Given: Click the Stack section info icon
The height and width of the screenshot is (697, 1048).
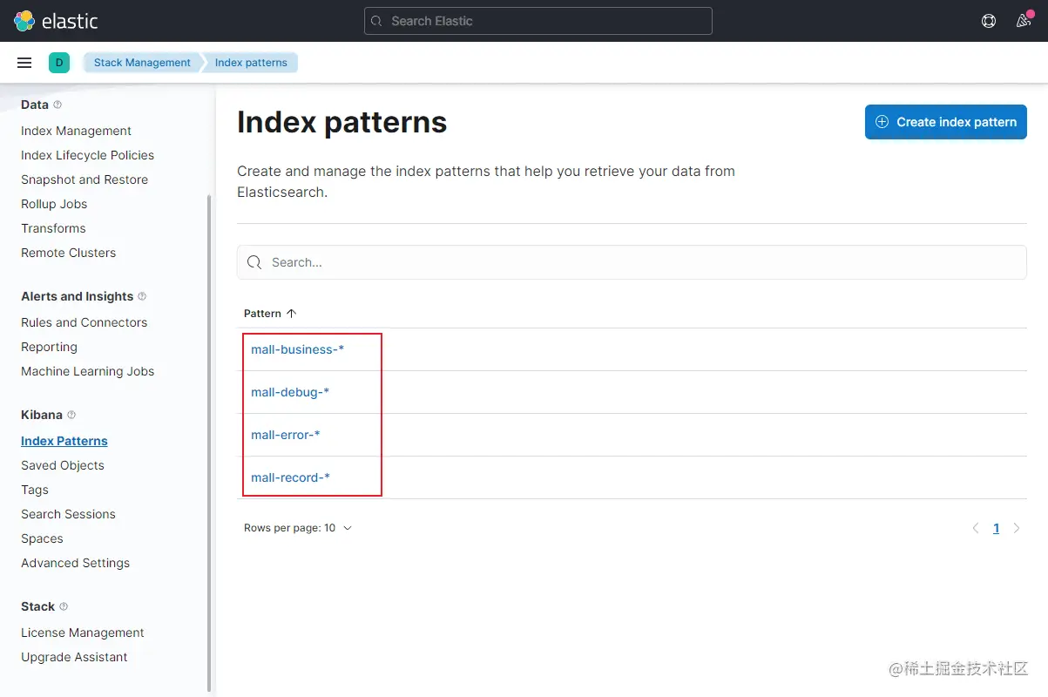Looking at the screenshot, I should (64, 606).
